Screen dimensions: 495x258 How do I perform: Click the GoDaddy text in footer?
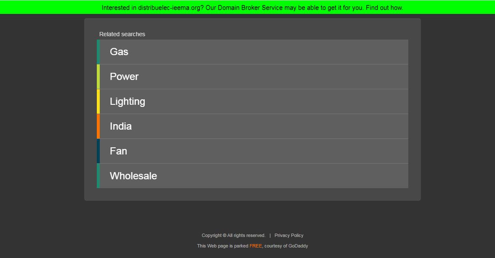pos(298,246)
